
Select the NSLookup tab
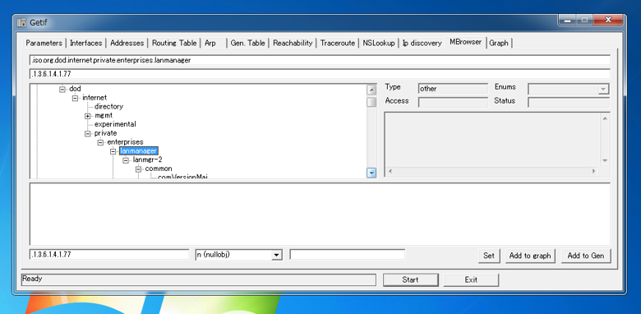pos(379,43)
